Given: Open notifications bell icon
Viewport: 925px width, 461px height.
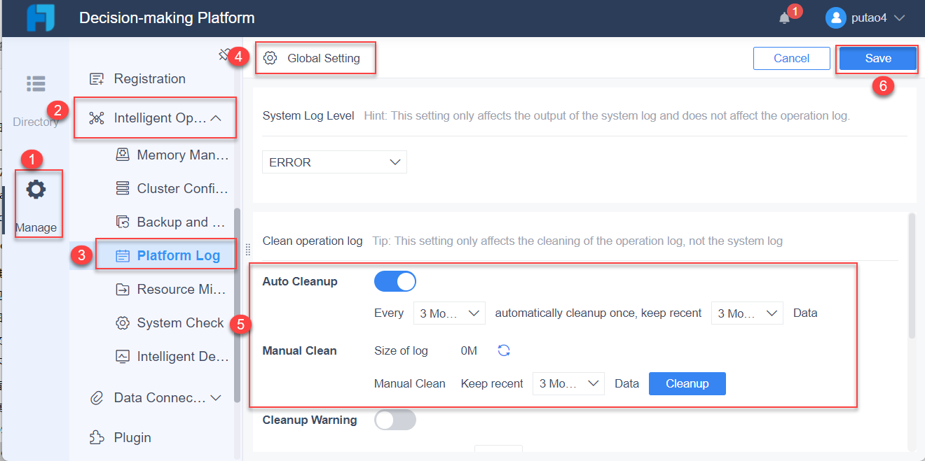Looking at the screenshot, I should 784,18.
